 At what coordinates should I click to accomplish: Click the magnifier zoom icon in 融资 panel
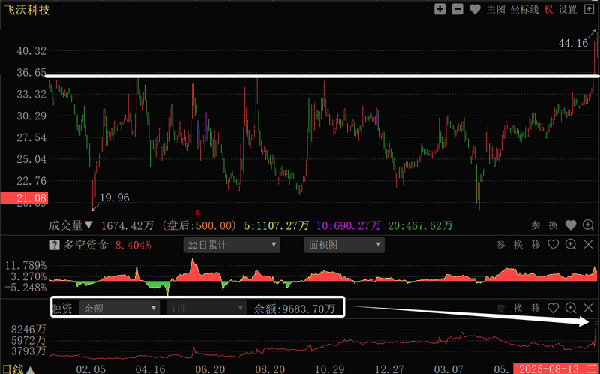click(571, 308)
